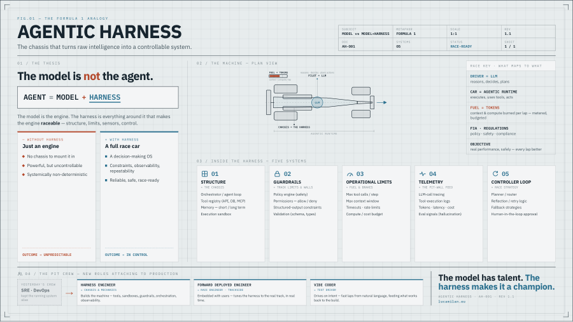Screen dimensions: 573x322
Task: Click the 'No chassis to mount it in' bullet
Action: [x=51, y=156]
